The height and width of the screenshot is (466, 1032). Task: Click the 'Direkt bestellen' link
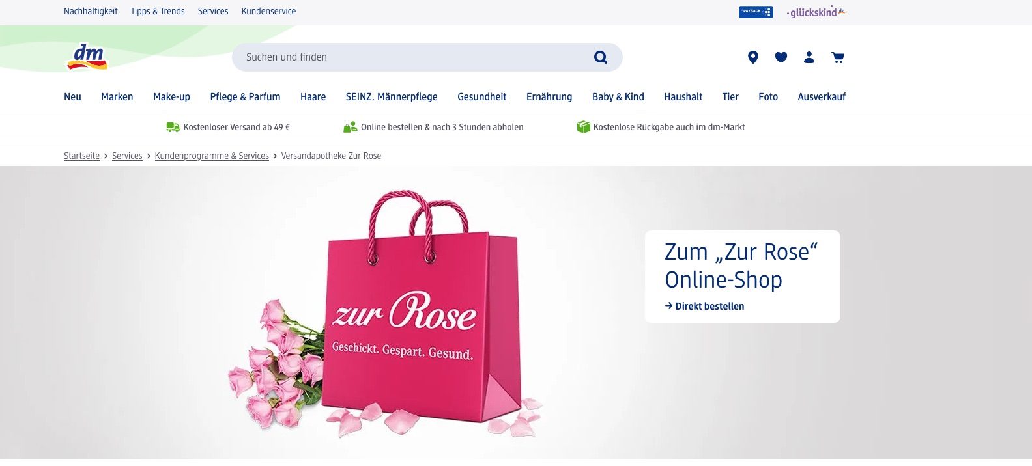[704, 306]
